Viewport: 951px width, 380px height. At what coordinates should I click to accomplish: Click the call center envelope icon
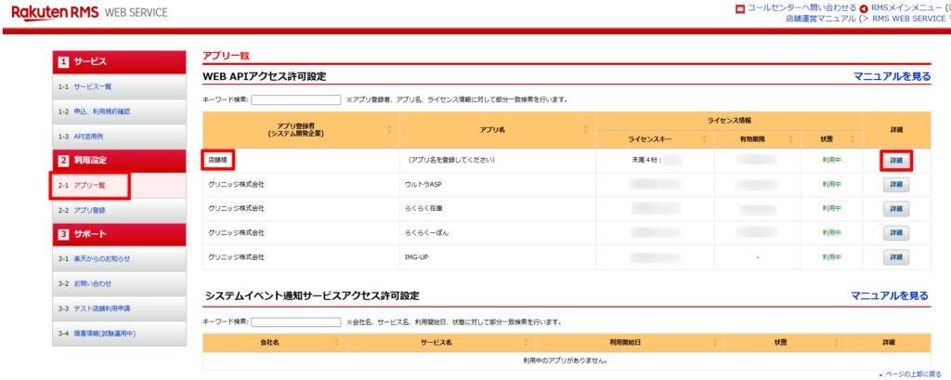(739, 9)
